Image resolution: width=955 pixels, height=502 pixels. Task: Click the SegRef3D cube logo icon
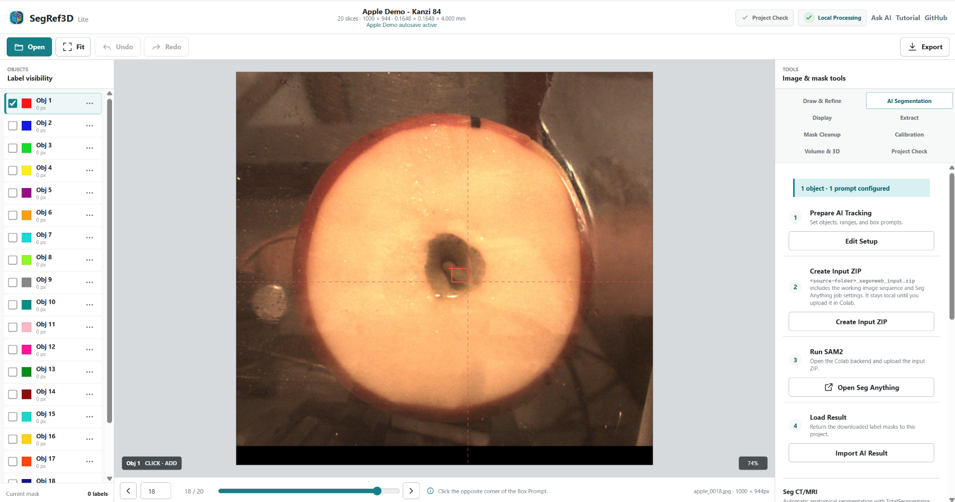coord(16,18)
